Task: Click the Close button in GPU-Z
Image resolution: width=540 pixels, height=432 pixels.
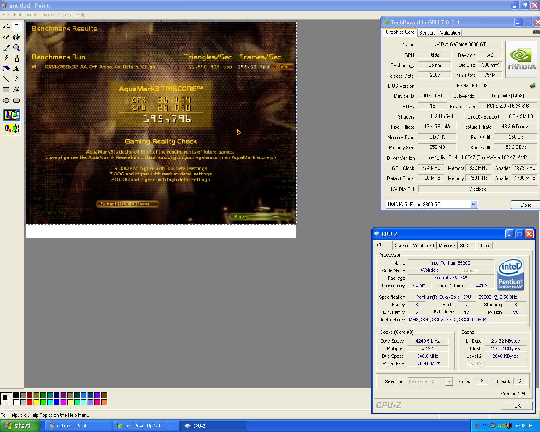Action: [x=526, y=205]
